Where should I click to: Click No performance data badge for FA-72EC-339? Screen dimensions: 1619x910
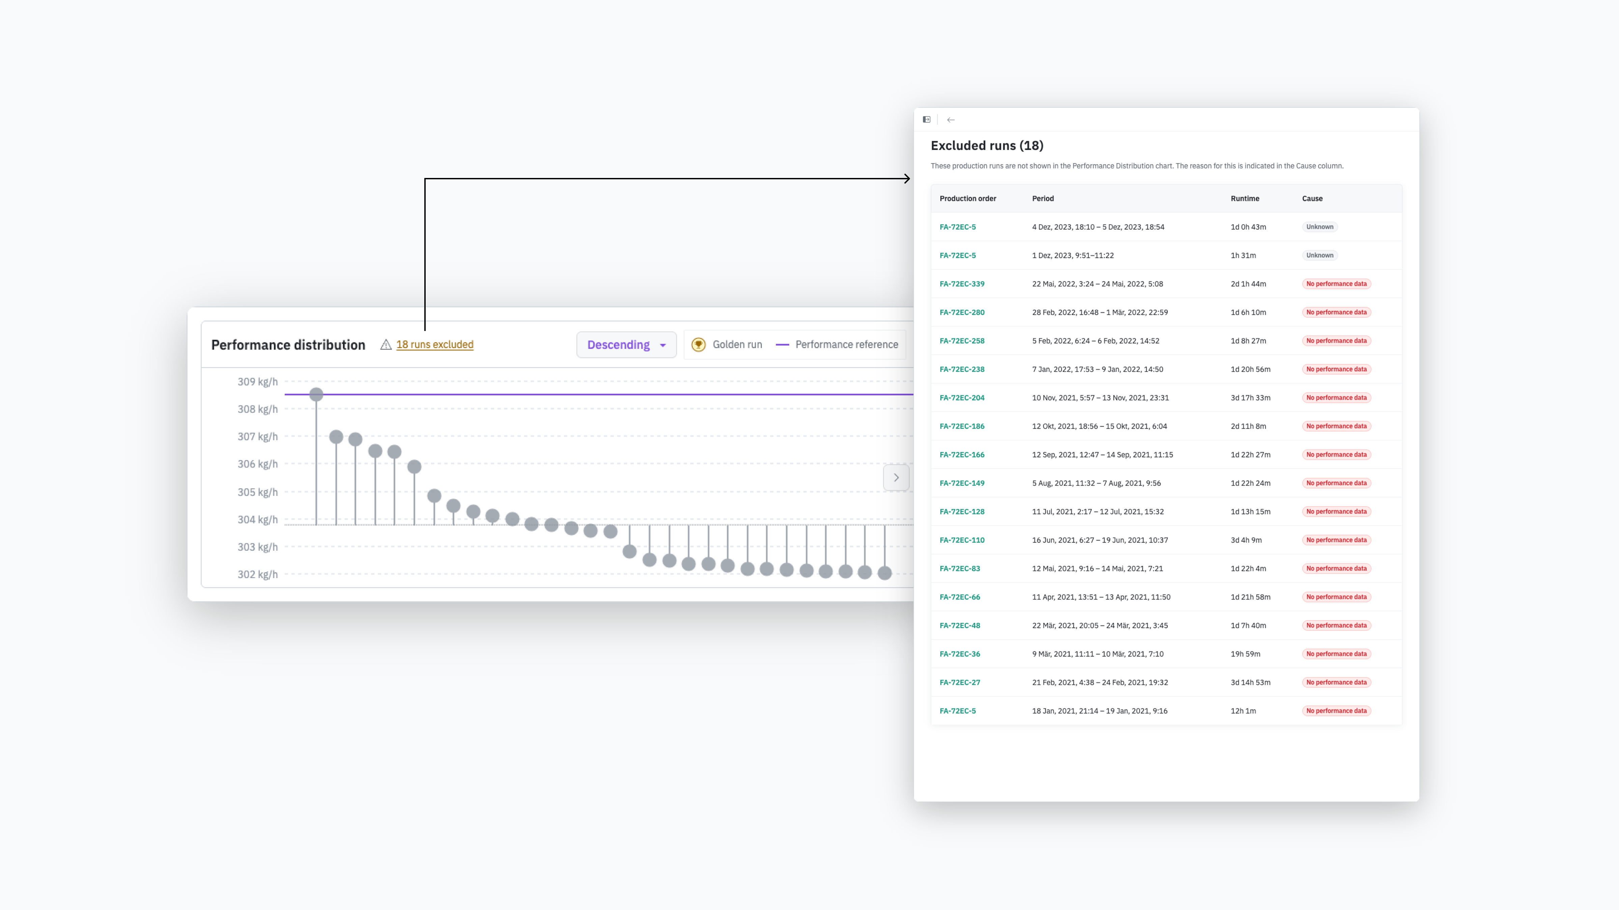tap(1336, 284)
